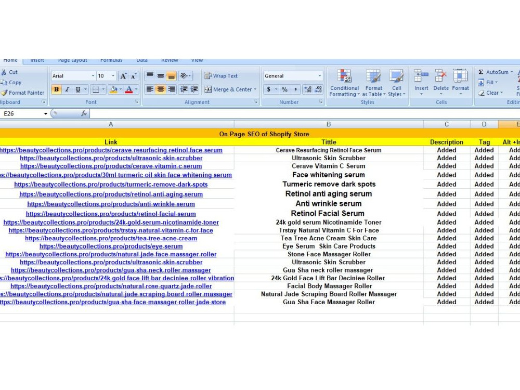520x390 pixels.
Task: Open Fill Color dropdown arrow
Action: (121, 89)
